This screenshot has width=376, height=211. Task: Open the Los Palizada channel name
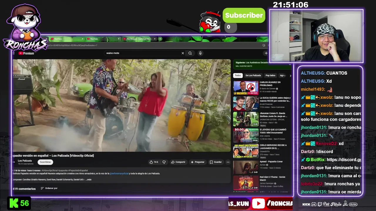[25, 161]
